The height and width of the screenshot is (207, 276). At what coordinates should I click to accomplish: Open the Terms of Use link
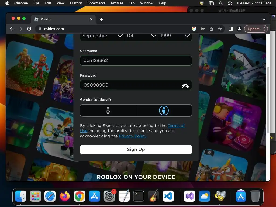coord(176,126)
